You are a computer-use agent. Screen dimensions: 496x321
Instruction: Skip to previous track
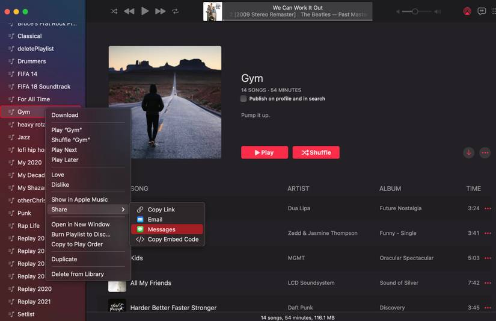point(129,11)
